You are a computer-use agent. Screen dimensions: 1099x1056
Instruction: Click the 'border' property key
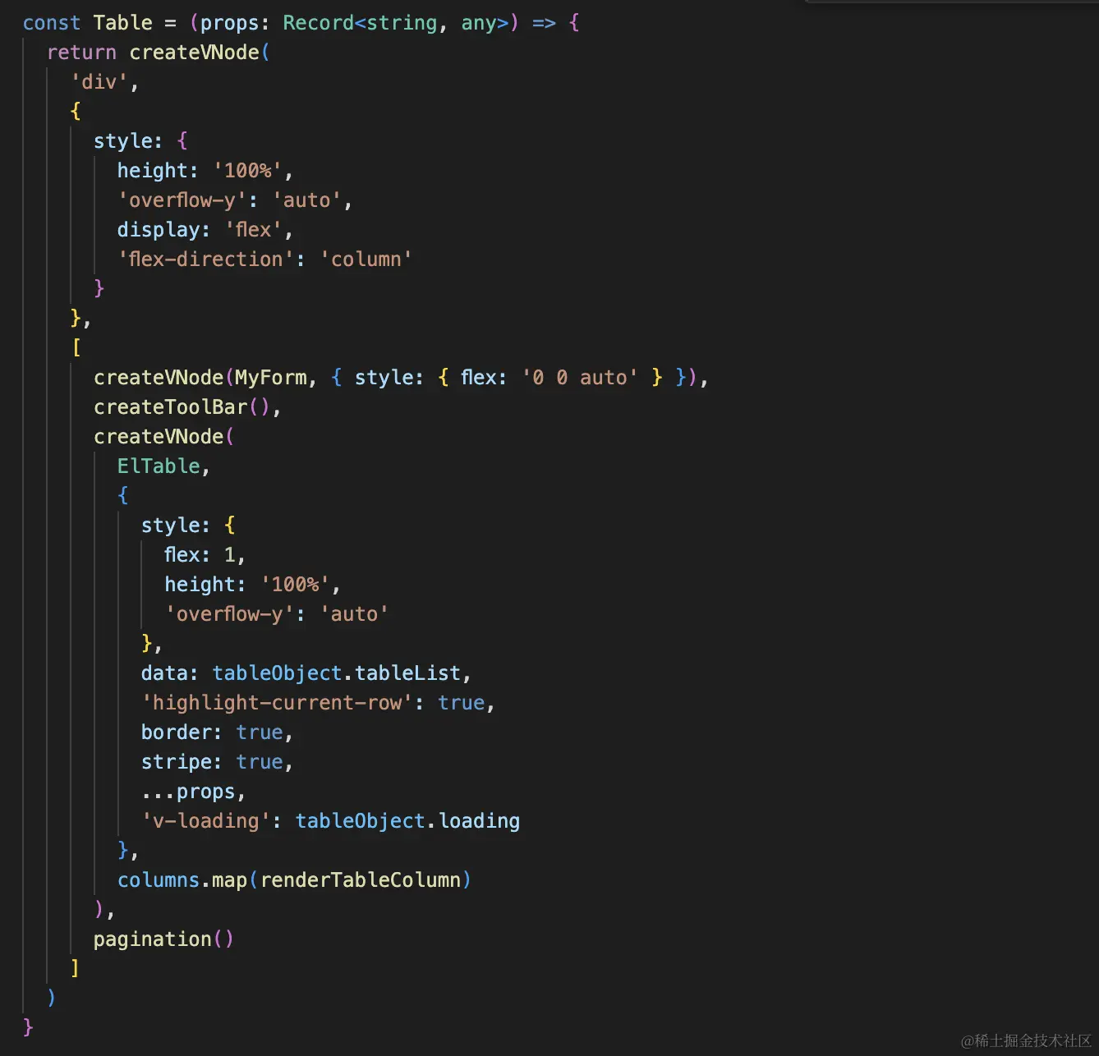coord(177,732)
